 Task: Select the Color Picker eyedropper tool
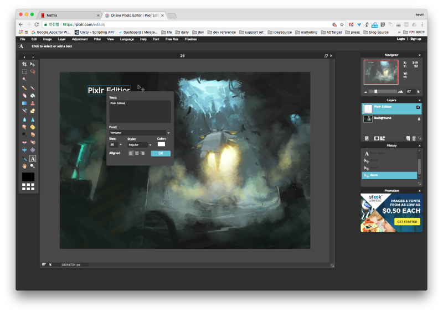click(x=24, y=159)
